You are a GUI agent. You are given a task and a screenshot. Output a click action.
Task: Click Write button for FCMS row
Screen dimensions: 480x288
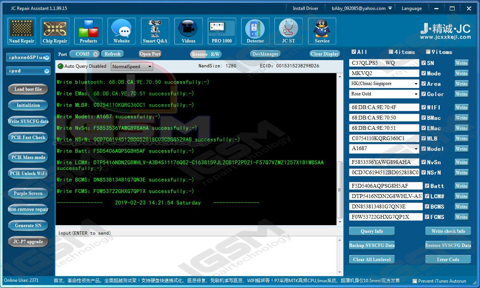462,217
